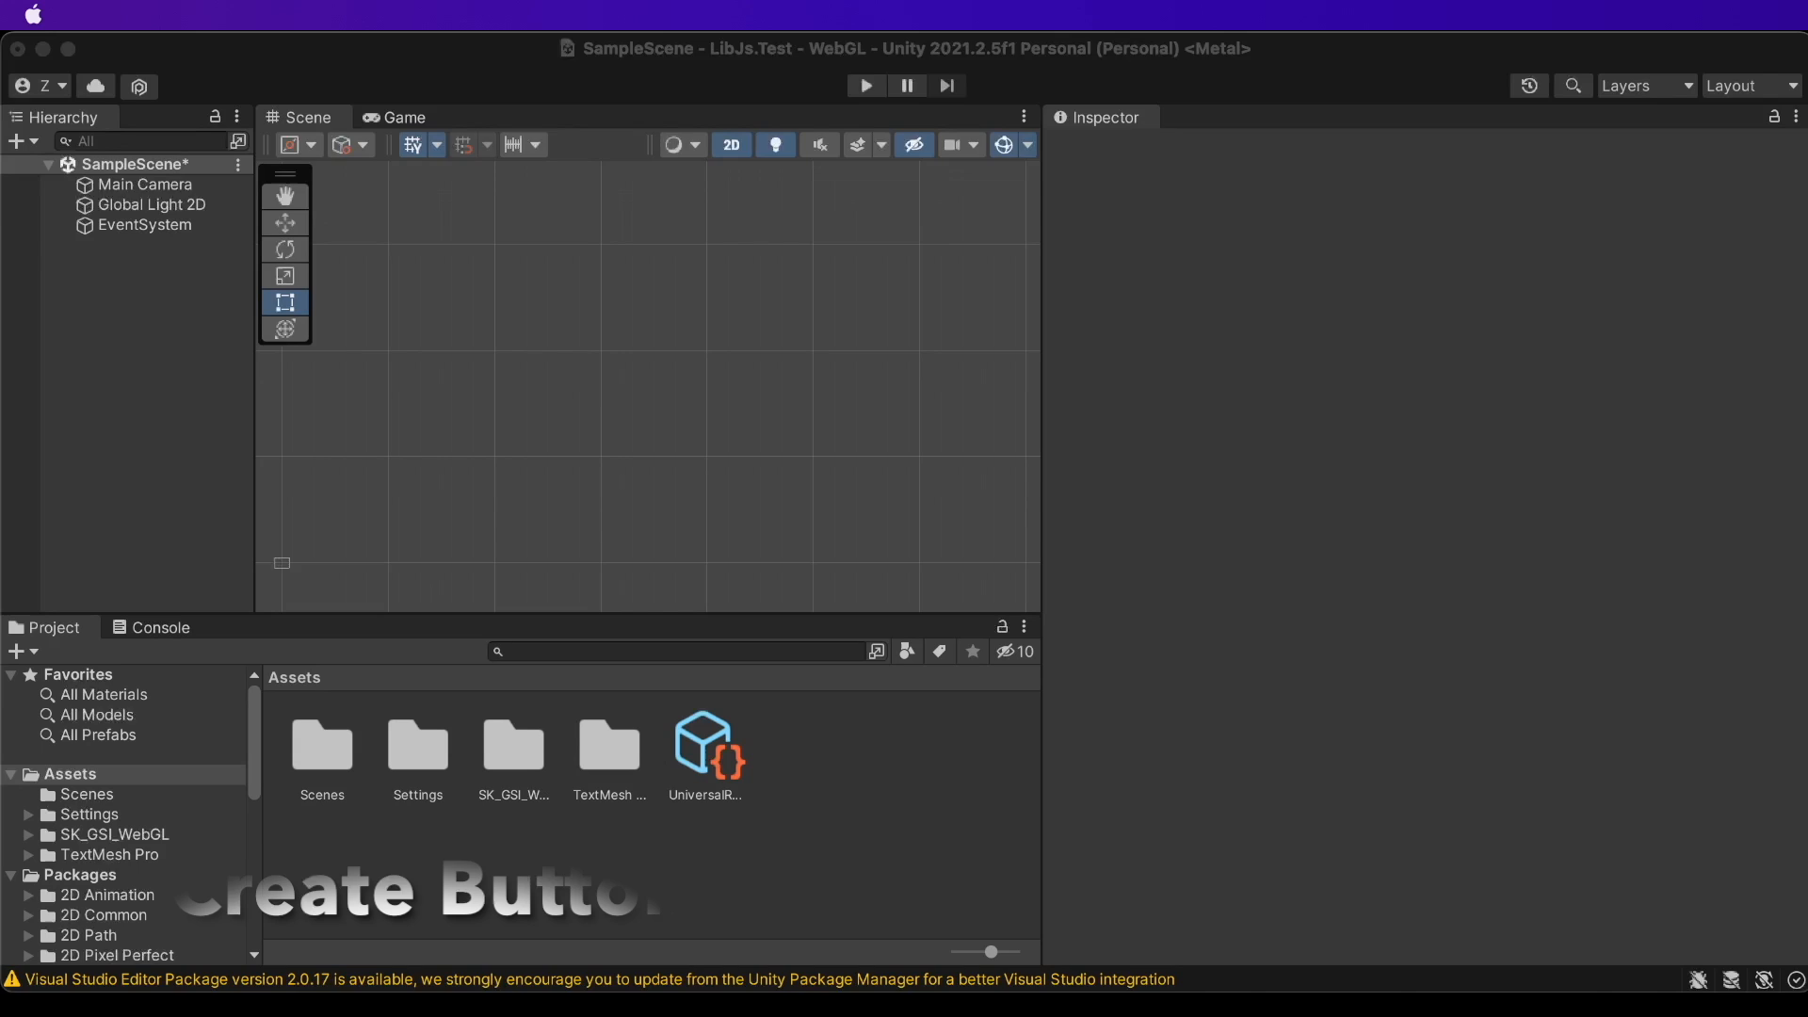Search Project by label tag icon
This screenshot has height=1017, width=1808.
pos(939,652)
